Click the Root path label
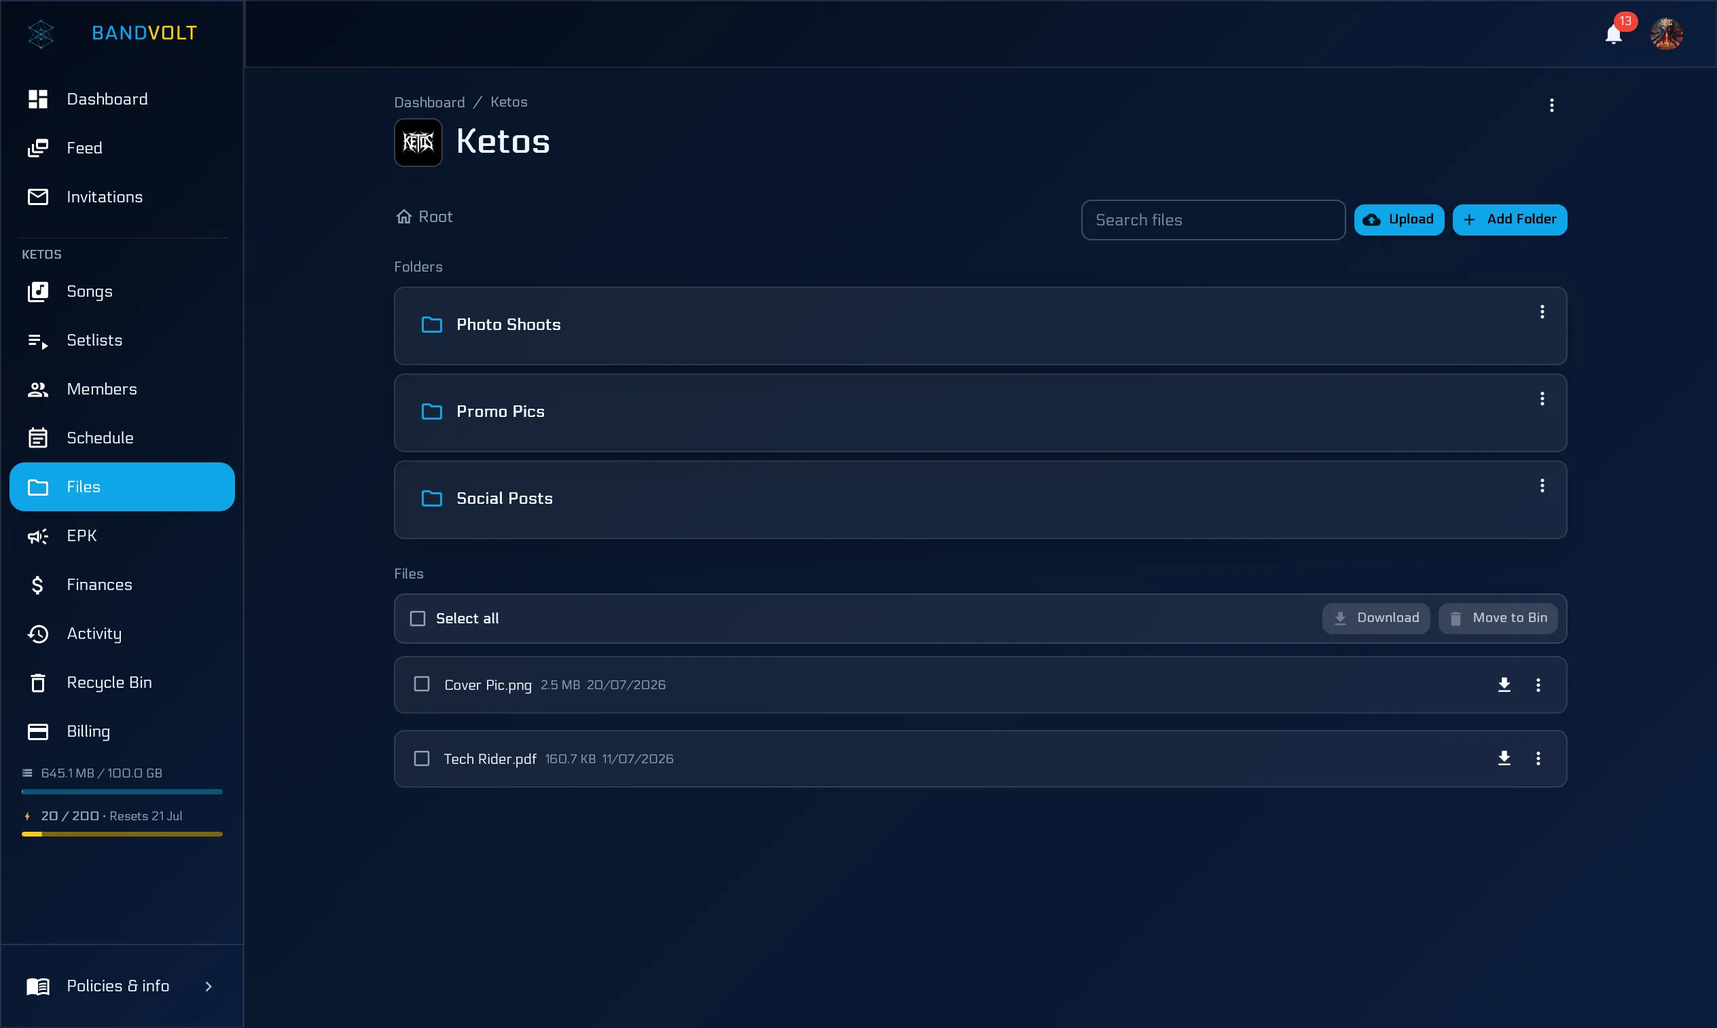Image resolution: width=1717 pixels, height=1028 pixels. pyautogui.click(x=436, y=217)
